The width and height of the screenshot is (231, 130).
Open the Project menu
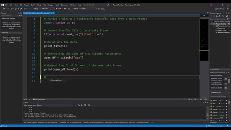[26, 5]
